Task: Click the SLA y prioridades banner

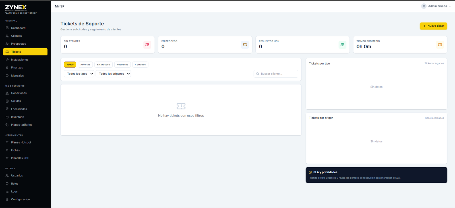Action: (x=377, y=175)
